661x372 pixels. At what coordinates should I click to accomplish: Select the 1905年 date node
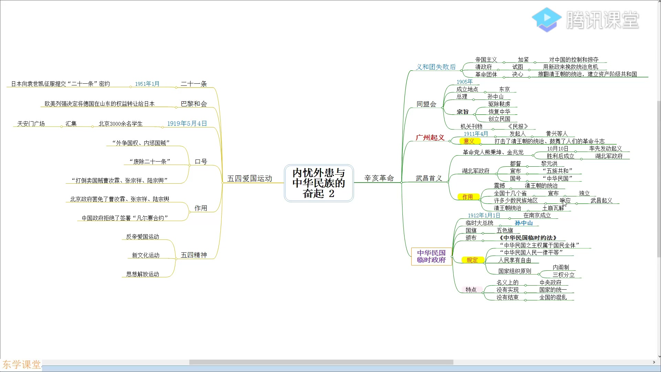pos(464,82)
